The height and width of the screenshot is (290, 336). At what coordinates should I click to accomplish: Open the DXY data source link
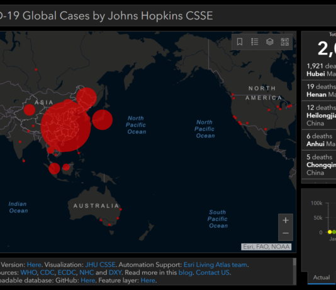(x=115, y=272)
